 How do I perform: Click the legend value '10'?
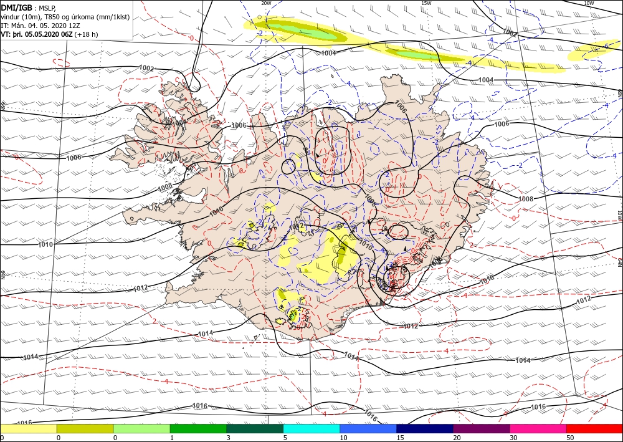pos(344,438)
